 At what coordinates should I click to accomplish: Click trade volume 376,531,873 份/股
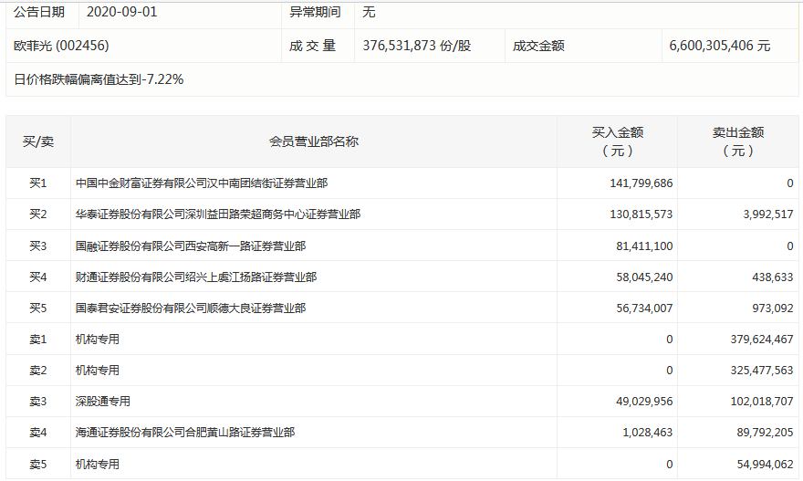(417, 47)
